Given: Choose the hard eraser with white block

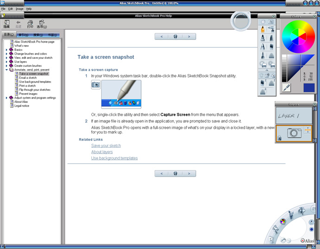Looking at the screenshot, I should (x=263, y=64).
